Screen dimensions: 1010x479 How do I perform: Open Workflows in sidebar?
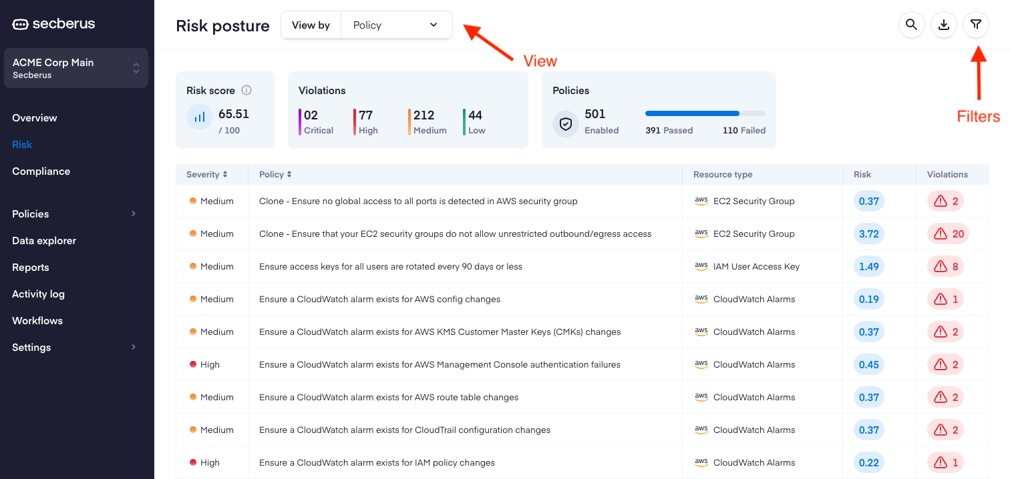pos(37,320)
